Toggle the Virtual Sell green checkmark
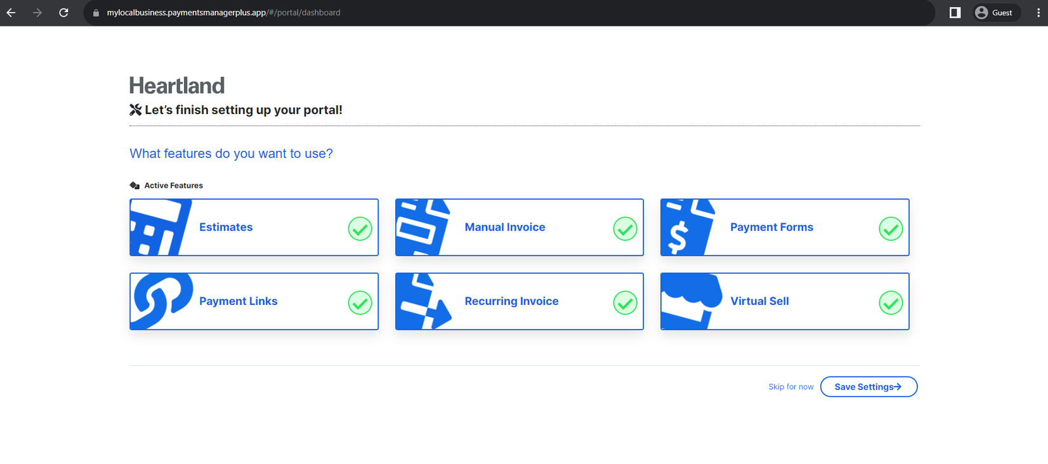The height and width of the screenshot is (464, 1048). 891,303
